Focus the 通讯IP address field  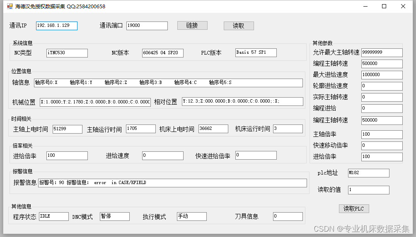56,26
